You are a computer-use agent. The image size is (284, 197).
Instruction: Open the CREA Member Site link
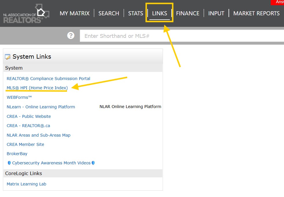[25, 144]
